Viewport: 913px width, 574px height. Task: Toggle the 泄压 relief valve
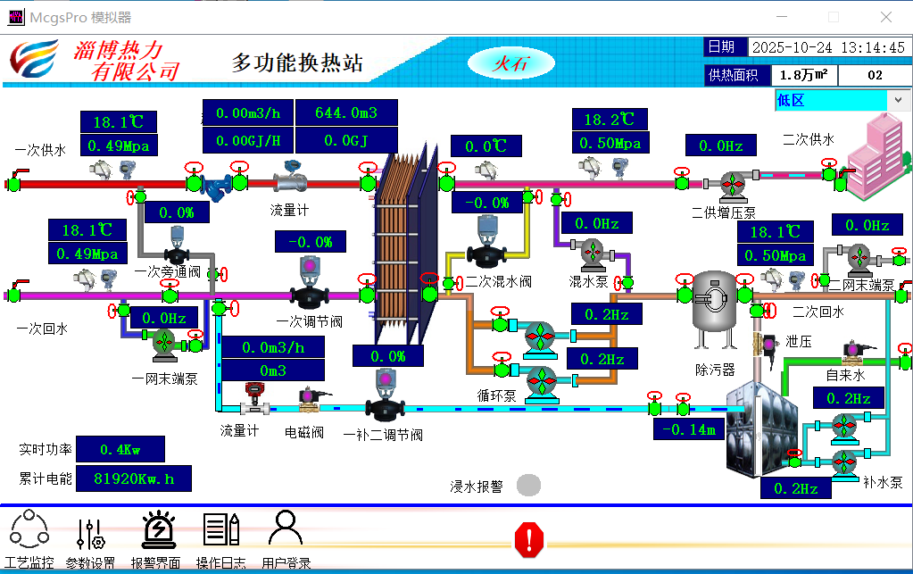tap(768, 344)
